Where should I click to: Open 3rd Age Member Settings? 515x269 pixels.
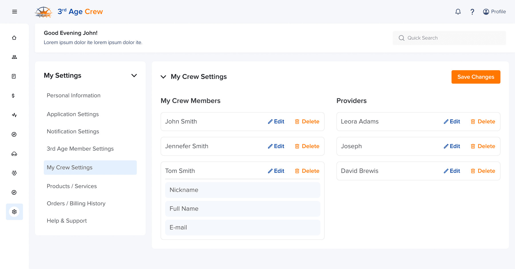coord(80,149)
